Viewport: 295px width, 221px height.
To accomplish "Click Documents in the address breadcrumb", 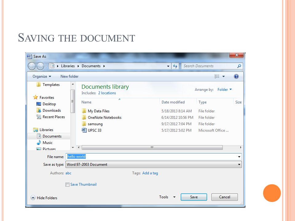I will pos(91,66).
